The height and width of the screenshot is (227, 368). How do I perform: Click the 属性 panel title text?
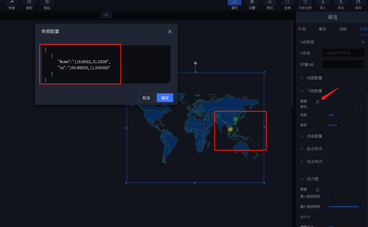[333, 17]
